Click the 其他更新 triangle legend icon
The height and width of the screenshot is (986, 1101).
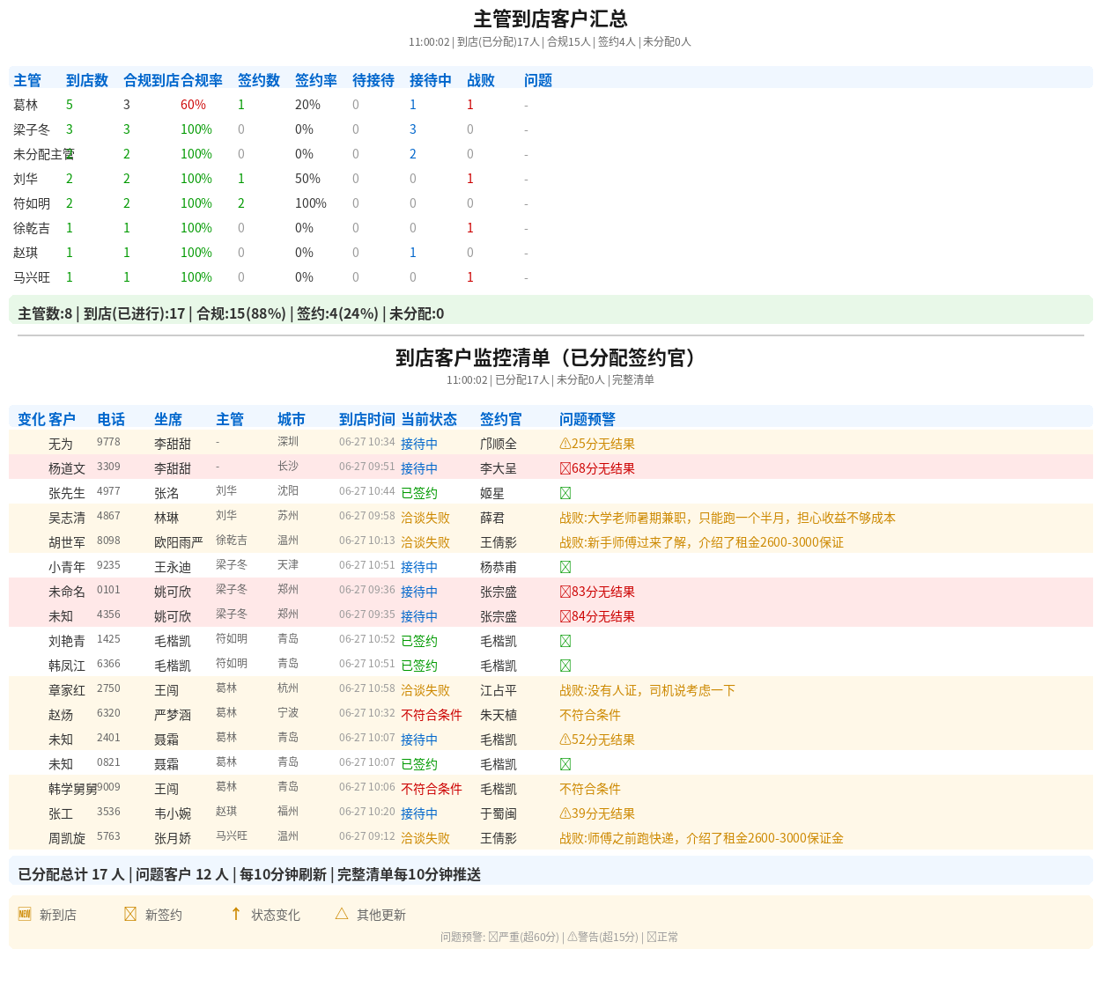pyautogui.click(x=342, y=914)
